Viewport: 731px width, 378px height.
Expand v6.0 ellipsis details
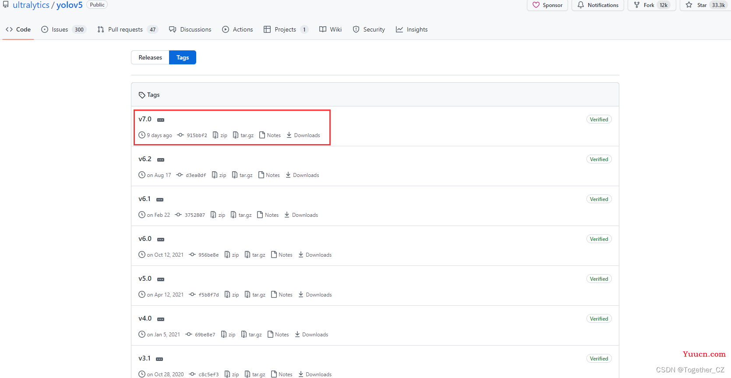pyautogui.click(x=161, y=240)
